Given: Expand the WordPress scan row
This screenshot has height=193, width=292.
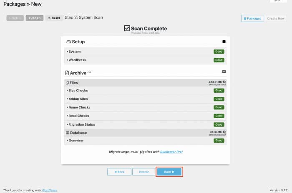Looking at the screenshot, I should tap(77, 60).
